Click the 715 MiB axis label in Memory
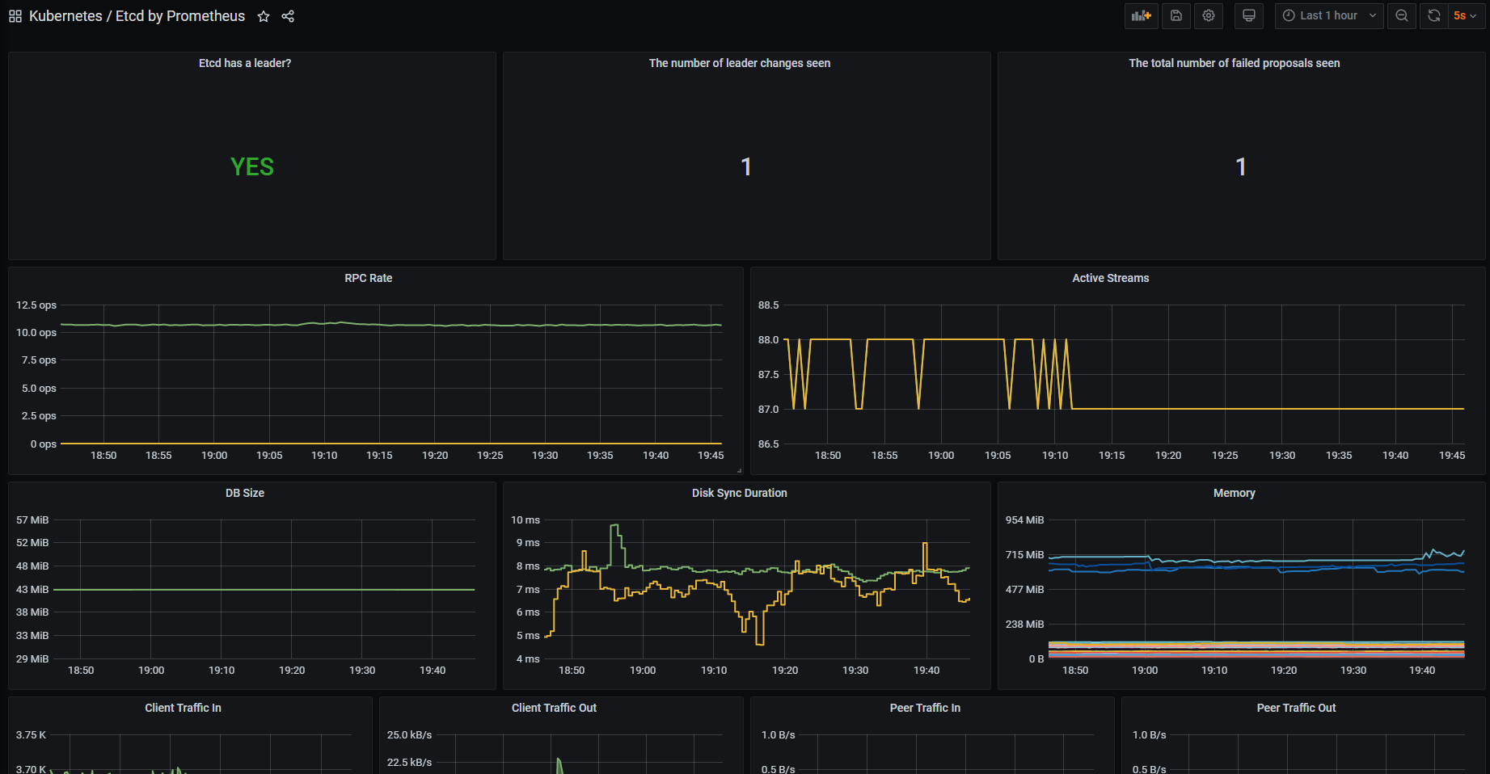Screen dimensions: 1490x774 1025,555
